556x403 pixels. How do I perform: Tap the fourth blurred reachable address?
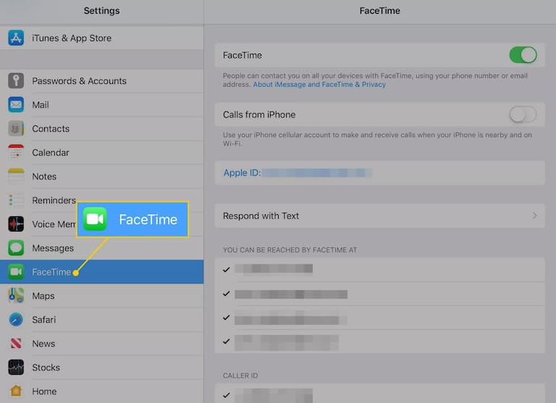pyautogui.click(x=287, y=342)
